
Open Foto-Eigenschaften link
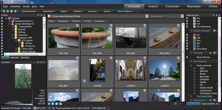tap(204, 96)
